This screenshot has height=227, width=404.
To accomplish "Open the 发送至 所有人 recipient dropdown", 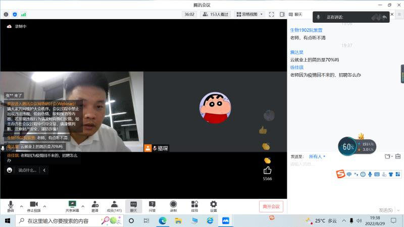I will pyautogui.click(x=317, y=156).
